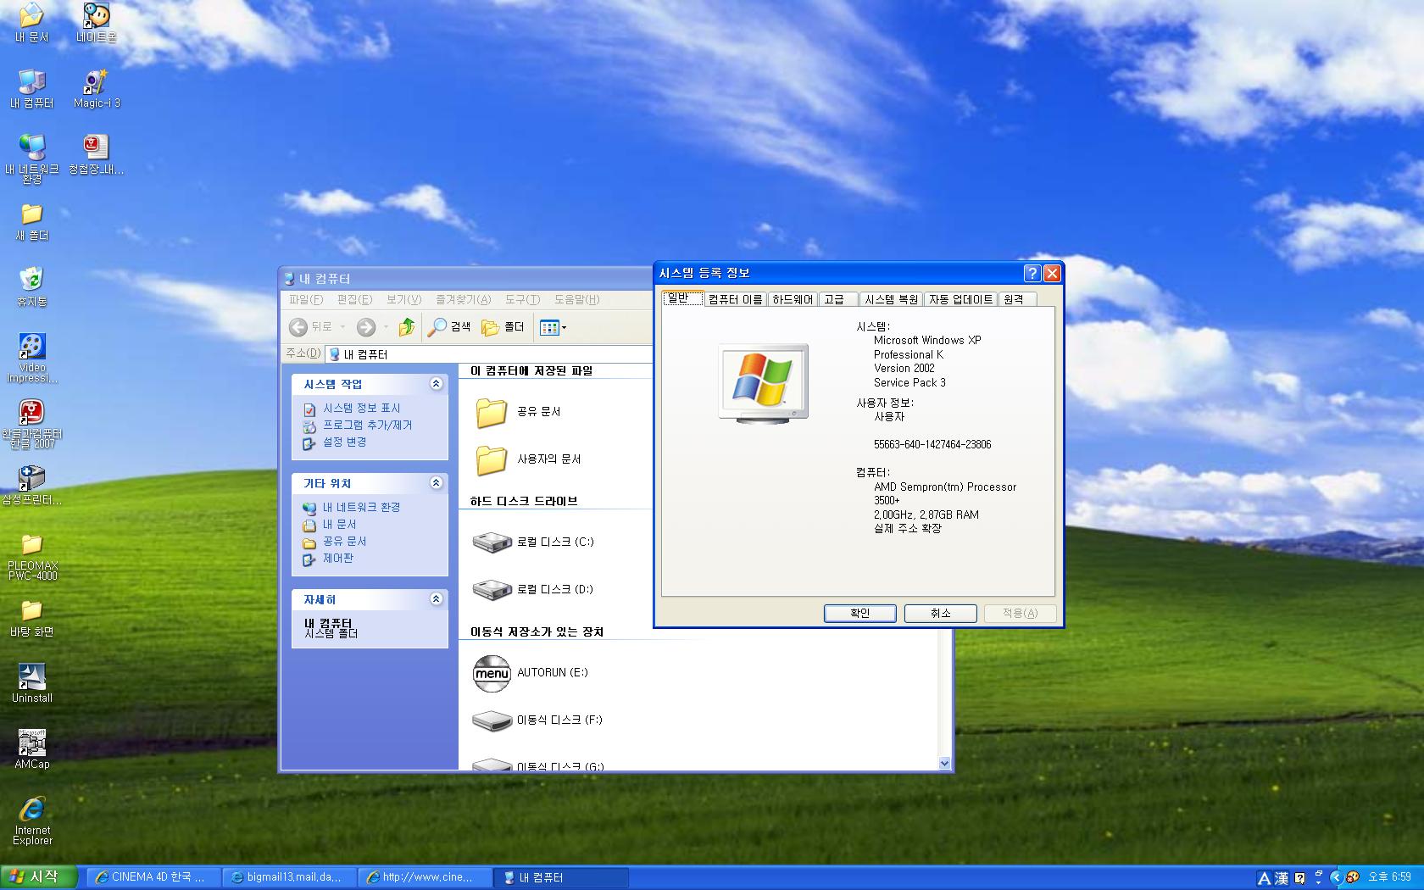This screenshot has width=1424, height=890.
Task: Select the PLEOMAX PWC-4000 folder icon
Action: (31, 557)
